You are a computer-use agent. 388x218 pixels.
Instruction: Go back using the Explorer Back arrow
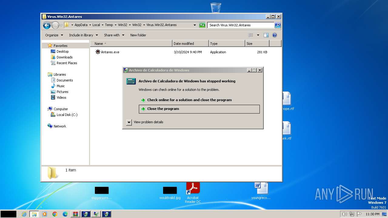tap(46, 25)
